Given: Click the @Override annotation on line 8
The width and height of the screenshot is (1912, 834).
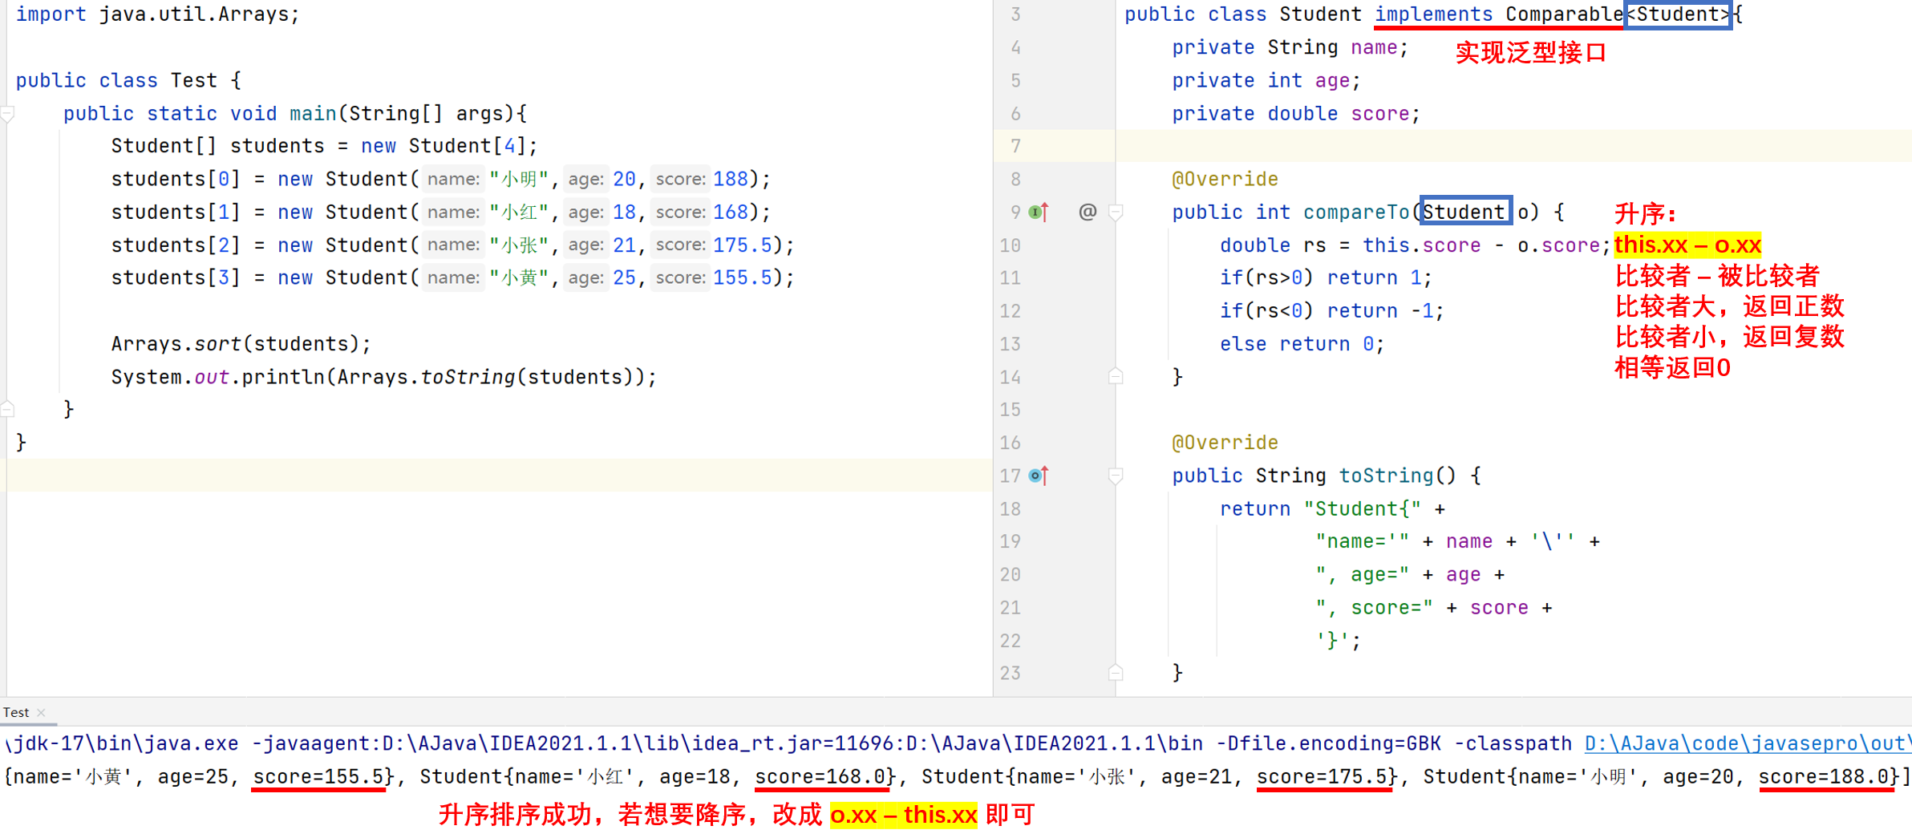Looking at the screenshot, I should pyautogui.click(x=1225, y=179).
